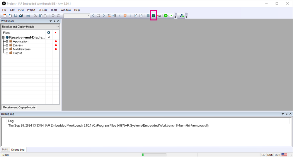
Task: Pin the Workspace panel
Action: click(54, 21)
